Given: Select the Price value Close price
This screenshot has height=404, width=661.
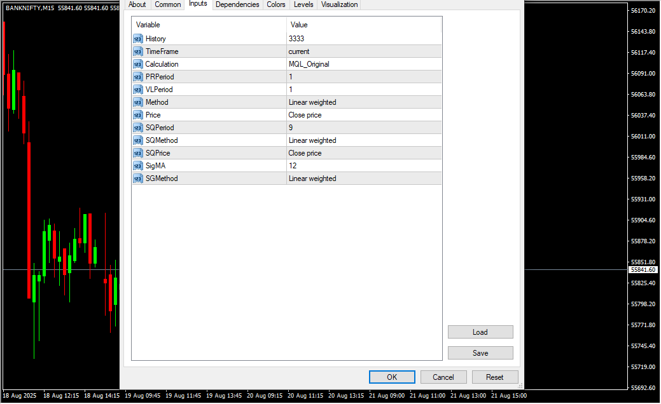Looking at the screenshot, I should point(305,115).
